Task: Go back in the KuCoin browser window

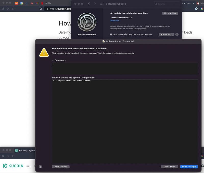Action: coord(3,156)
